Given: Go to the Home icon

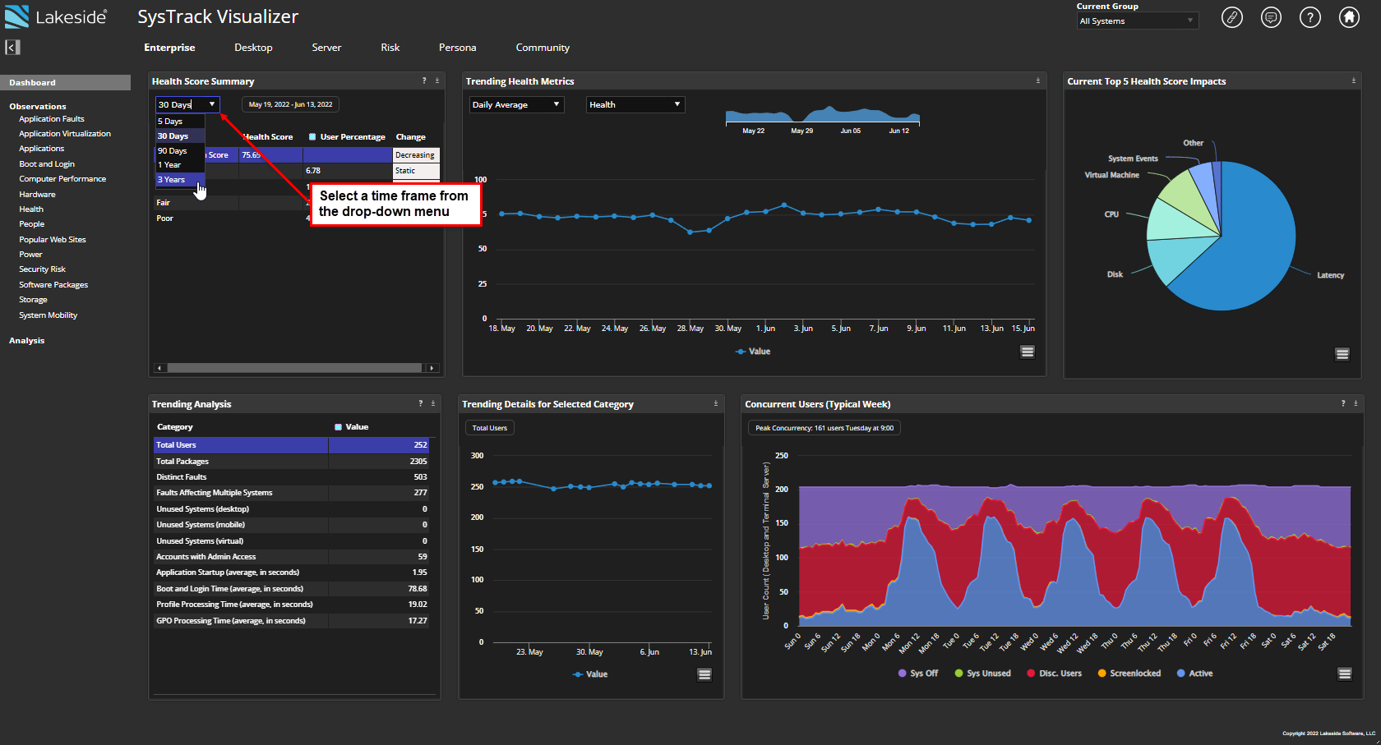Looking at the screenshot, I should [1349, 17].
